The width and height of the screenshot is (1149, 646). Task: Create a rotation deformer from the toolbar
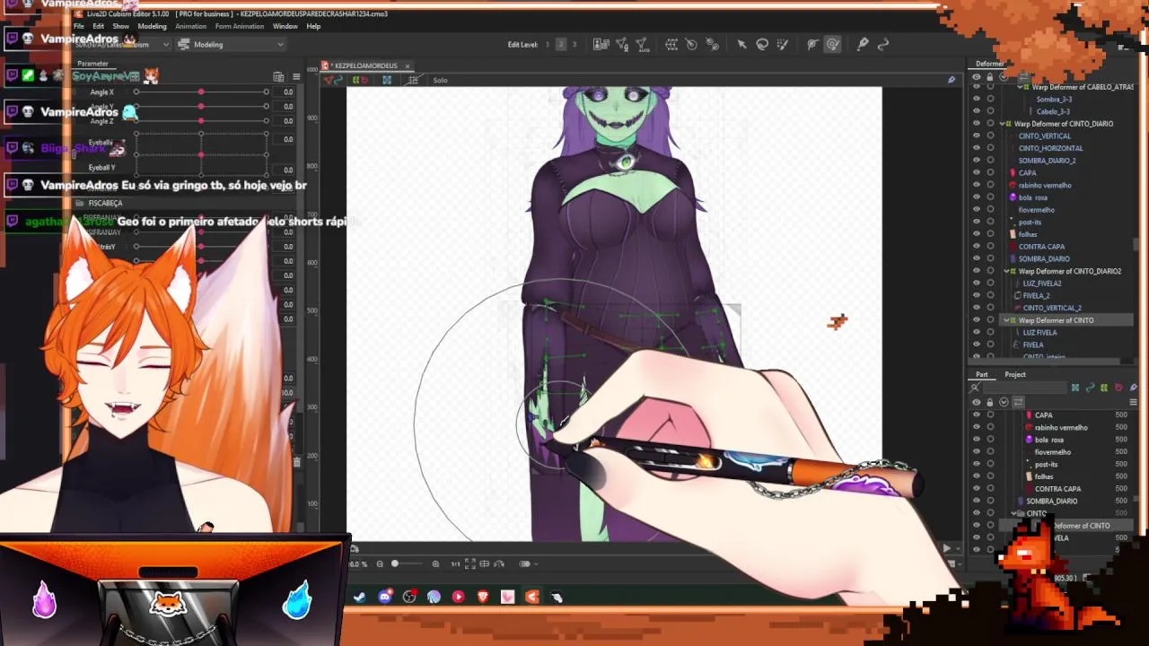pyautogui.click(x=691, y=44)
